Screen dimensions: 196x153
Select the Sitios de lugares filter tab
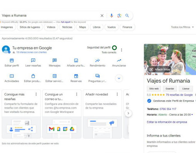click(x=30, y=27)
